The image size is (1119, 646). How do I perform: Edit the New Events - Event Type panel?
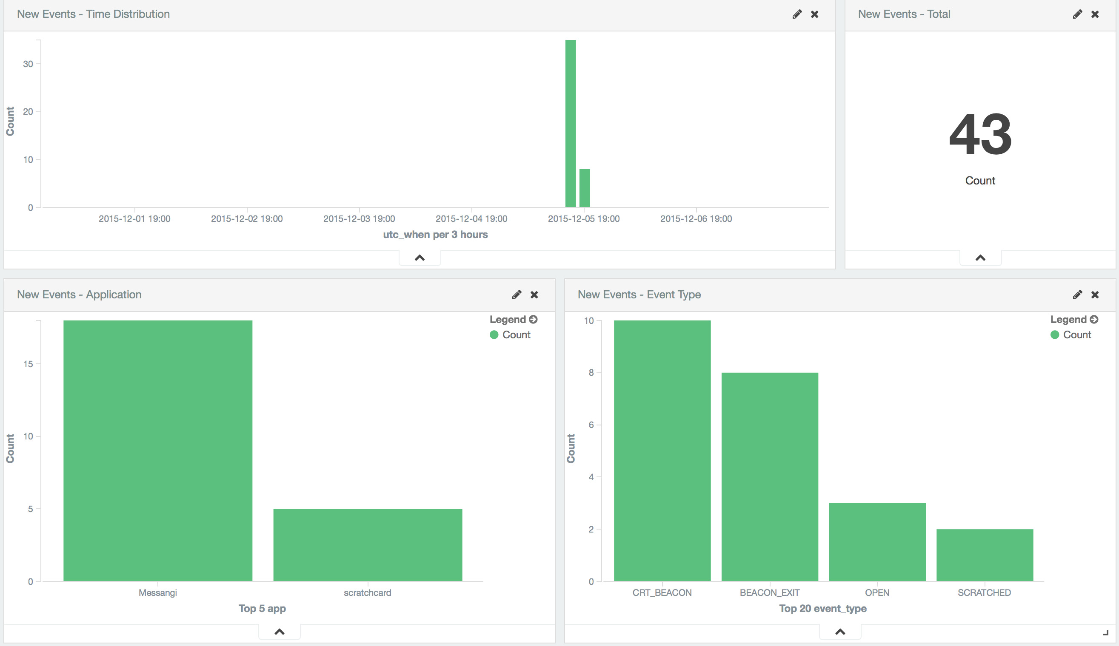click(1077, 295)
